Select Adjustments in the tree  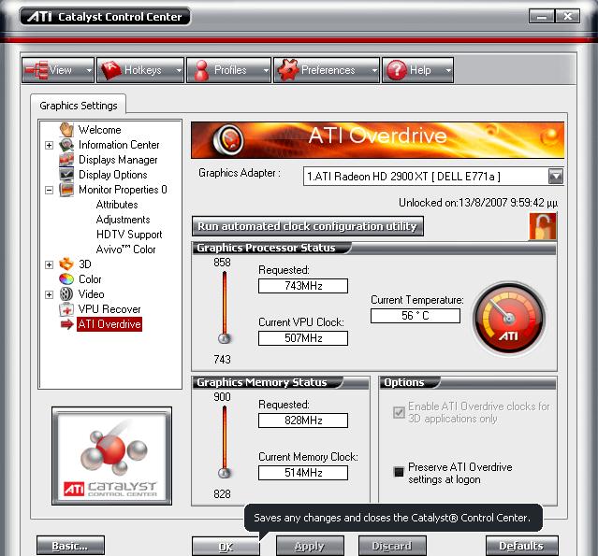[124, 220]
